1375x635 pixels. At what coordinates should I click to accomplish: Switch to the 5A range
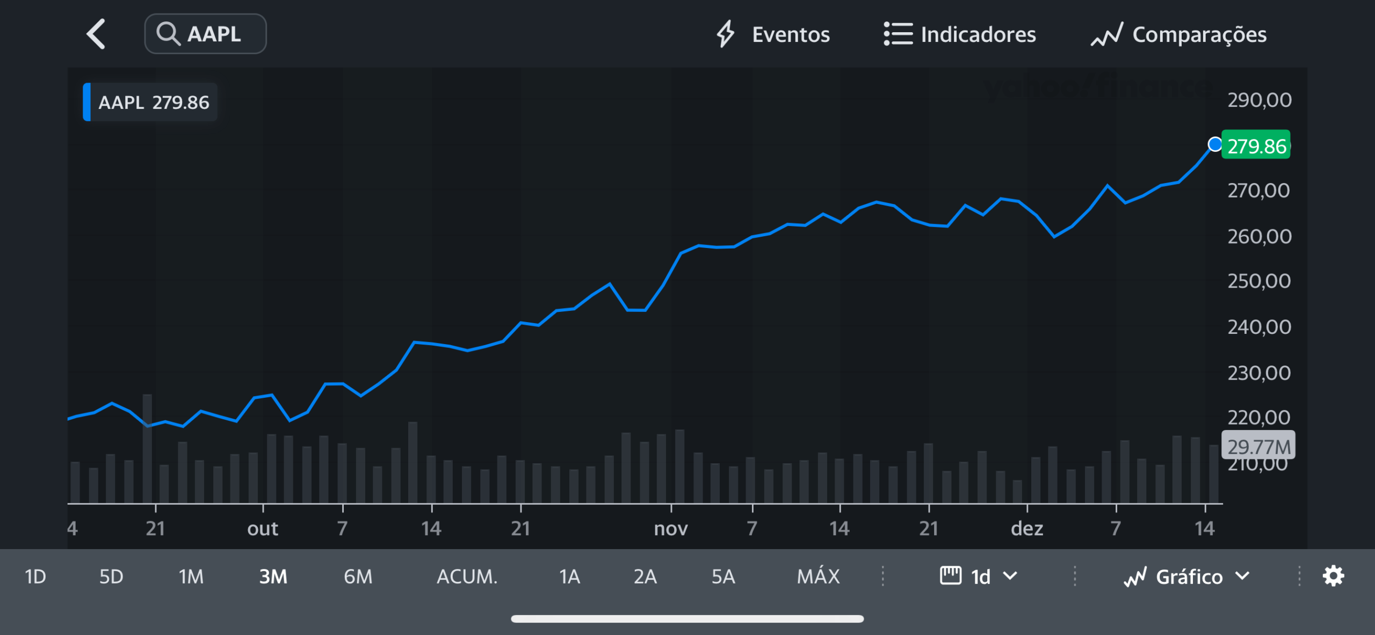tap(723, 576)
